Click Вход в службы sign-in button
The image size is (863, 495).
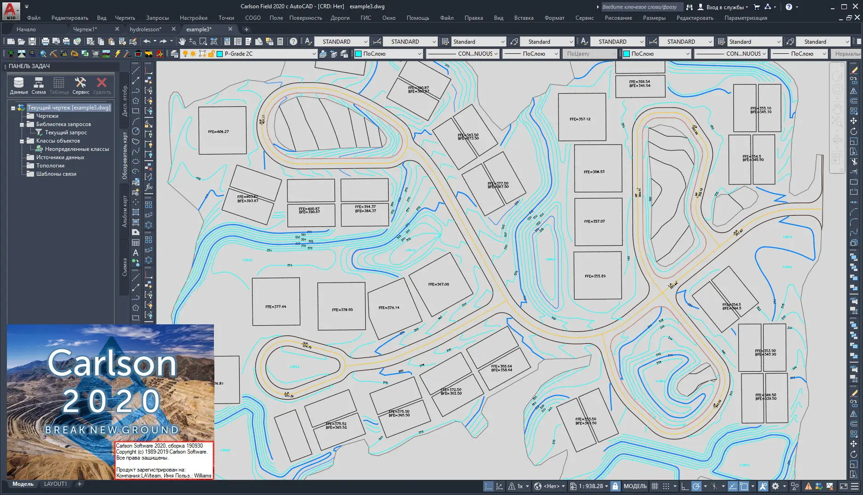(723, 7)
